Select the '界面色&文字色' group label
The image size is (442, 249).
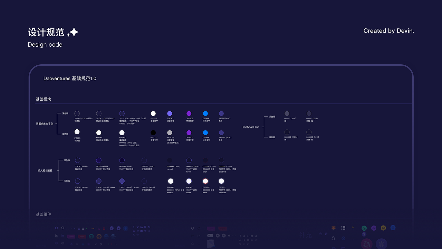point(45,123)
